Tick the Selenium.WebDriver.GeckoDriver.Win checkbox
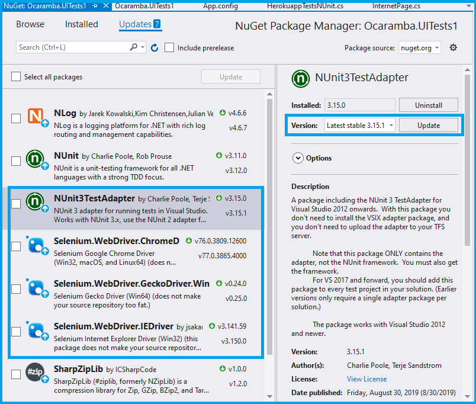Screen dimensions: 476x404 [x=16, y=289]
